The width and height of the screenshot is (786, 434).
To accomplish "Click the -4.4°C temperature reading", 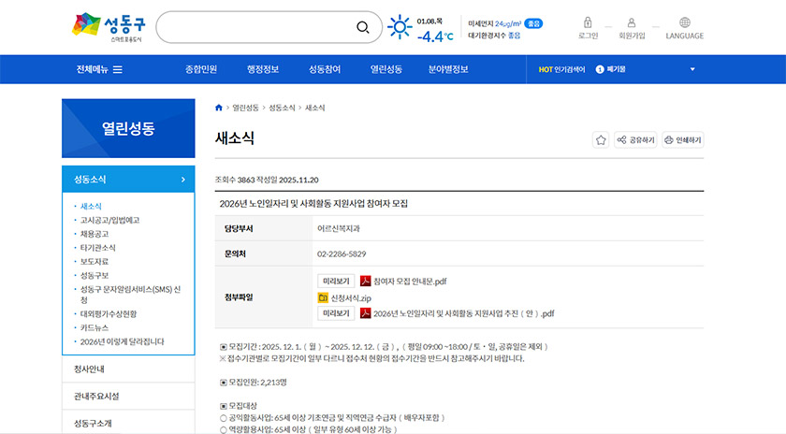I will [x=435, y=36].
